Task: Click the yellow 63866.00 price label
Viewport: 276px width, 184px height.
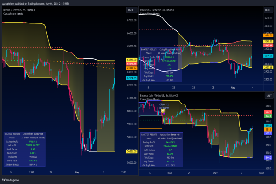Action: click(x=132, y=60)
